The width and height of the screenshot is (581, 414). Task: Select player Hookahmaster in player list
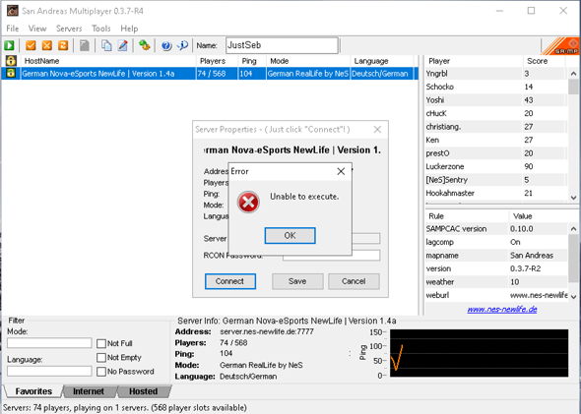(495, 193)
